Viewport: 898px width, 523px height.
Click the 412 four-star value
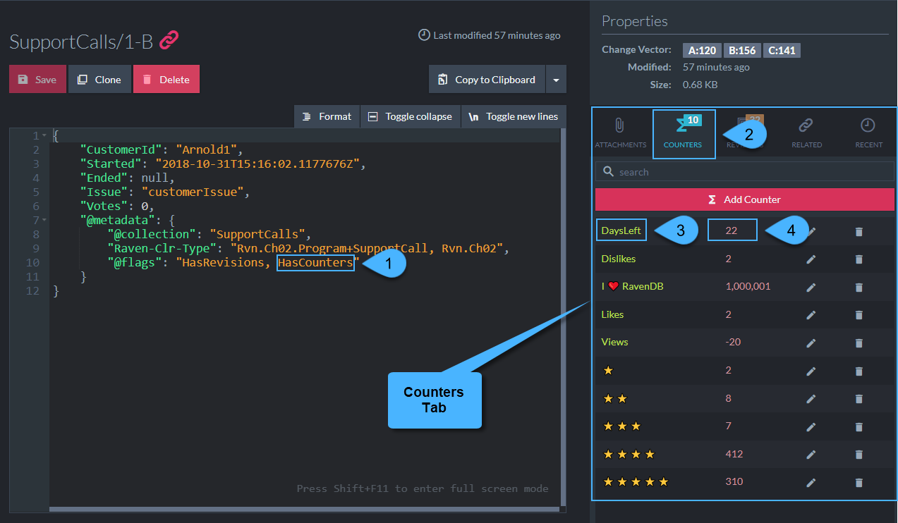pos(734,454)
